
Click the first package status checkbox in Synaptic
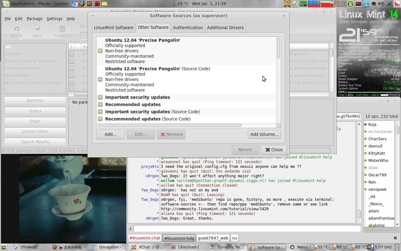pos(72,54)
